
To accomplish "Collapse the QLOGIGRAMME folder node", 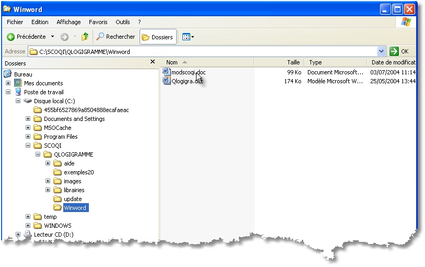I will coord(38,154).
